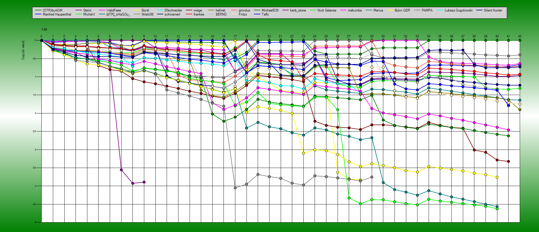The image size is (539, 232).
Task: Click the 4,5 gap axis label
Action: (35, 204)
